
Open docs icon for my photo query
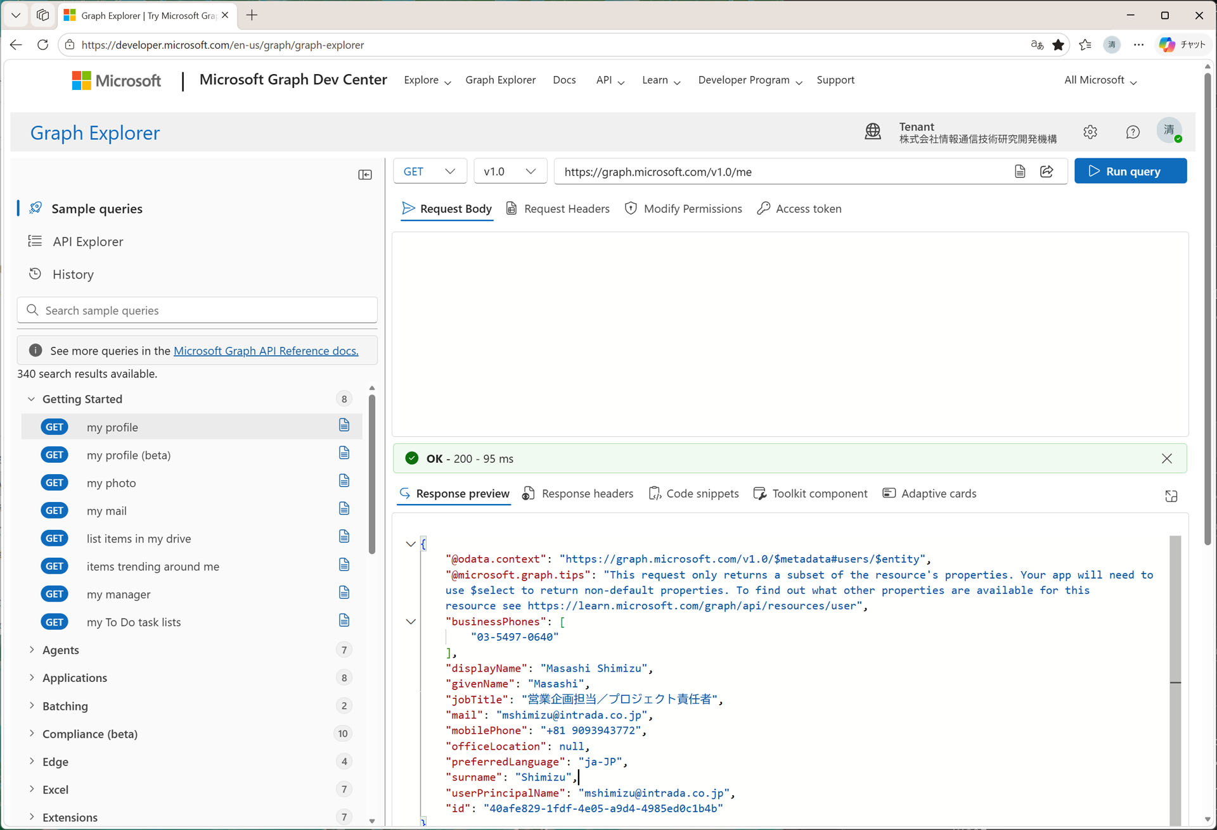344,481
